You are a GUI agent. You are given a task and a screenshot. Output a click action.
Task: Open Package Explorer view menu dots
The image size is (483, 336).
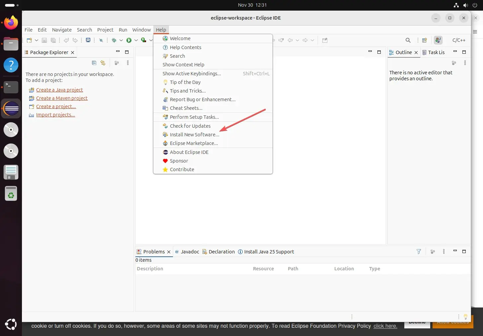pos(128,63)
